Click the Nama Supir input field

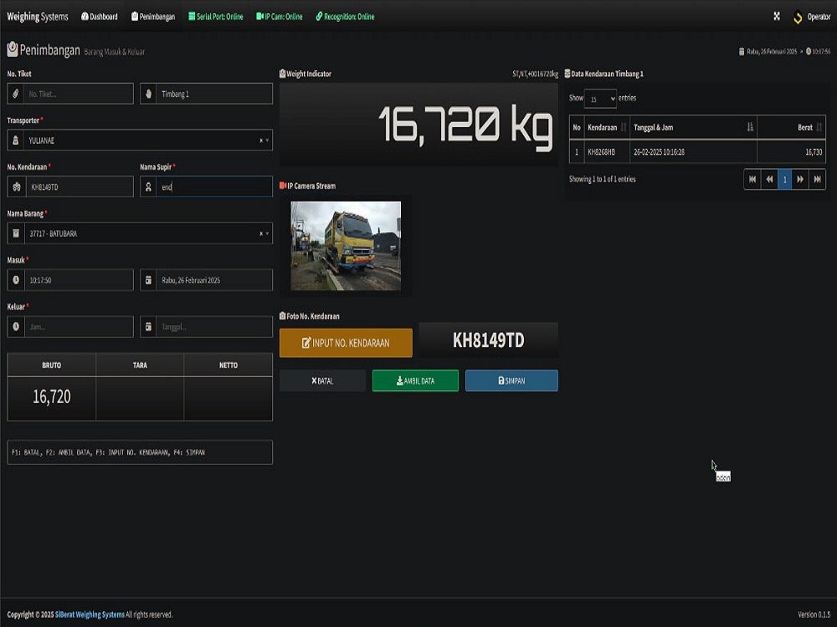214,187
